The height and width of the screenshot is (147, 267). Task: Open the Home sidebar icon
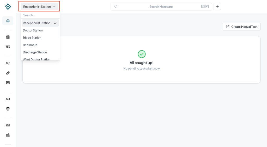(x=8, y=21)
